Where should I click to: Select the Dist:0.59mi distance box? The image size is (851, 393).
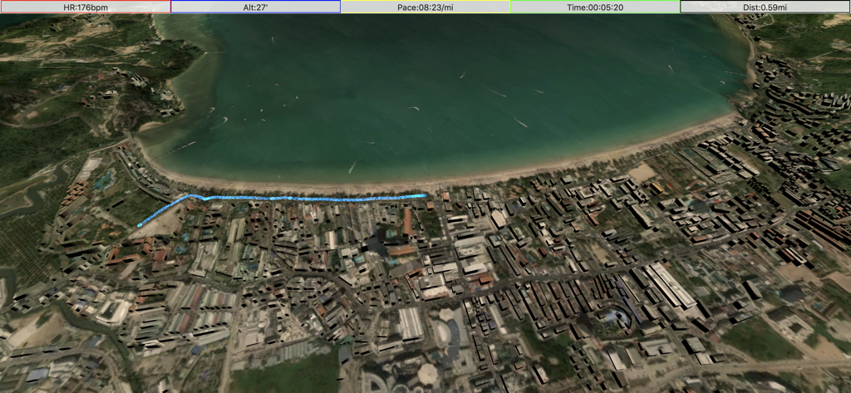pyautogui.click(x=765, y=7)
